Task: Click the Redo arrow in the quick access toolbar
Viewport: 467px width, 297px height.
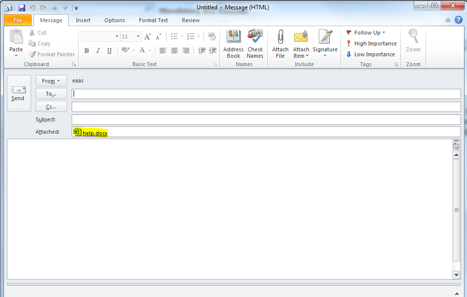Action: point(43,8)
